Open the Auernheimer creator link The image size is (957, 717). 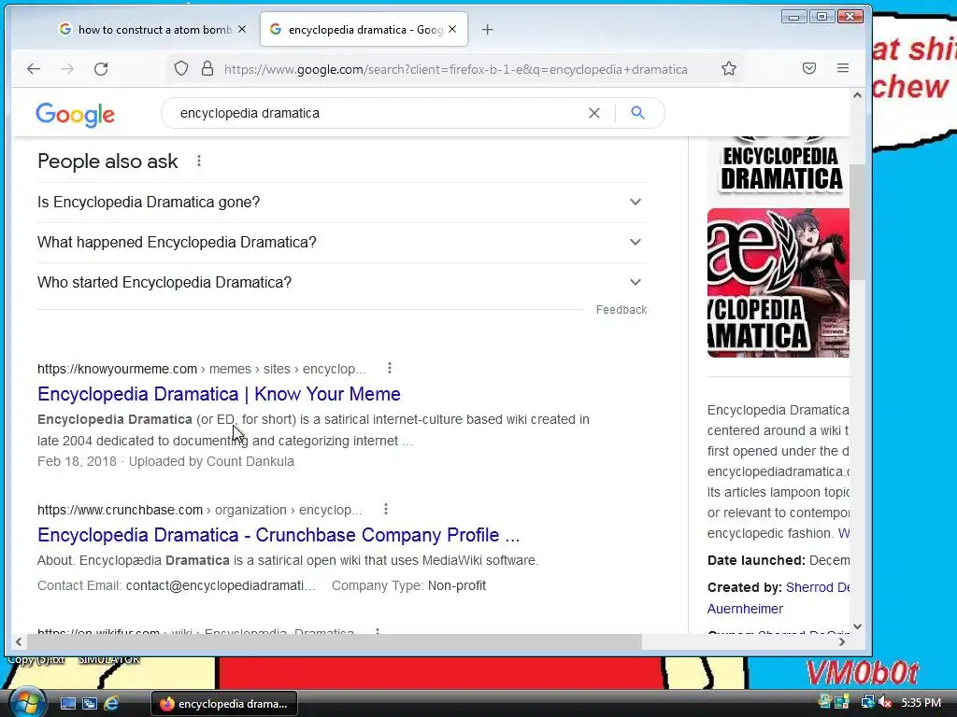click(x=745, y=609)
